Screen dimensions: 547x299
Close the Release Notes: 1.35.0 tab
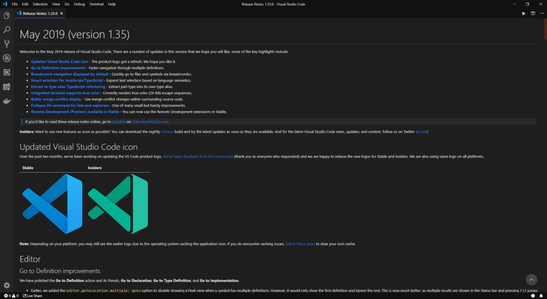click(x=62, y=13)
